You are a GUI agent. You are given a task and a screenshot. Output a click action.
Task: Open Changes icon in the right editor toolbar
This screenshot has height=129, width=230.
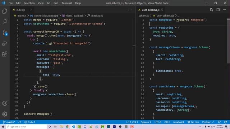[x=211, y=10]
